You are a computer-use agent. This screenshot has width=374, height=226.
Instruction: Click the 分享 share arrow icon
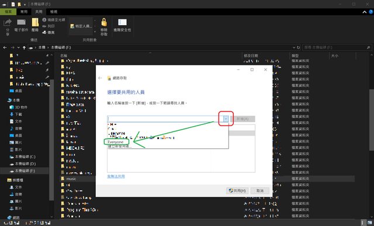[x=8, y=22]
